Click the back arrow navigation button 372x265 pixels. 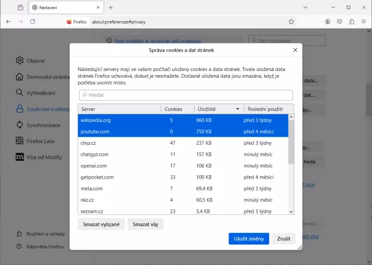tap(9, 21)
